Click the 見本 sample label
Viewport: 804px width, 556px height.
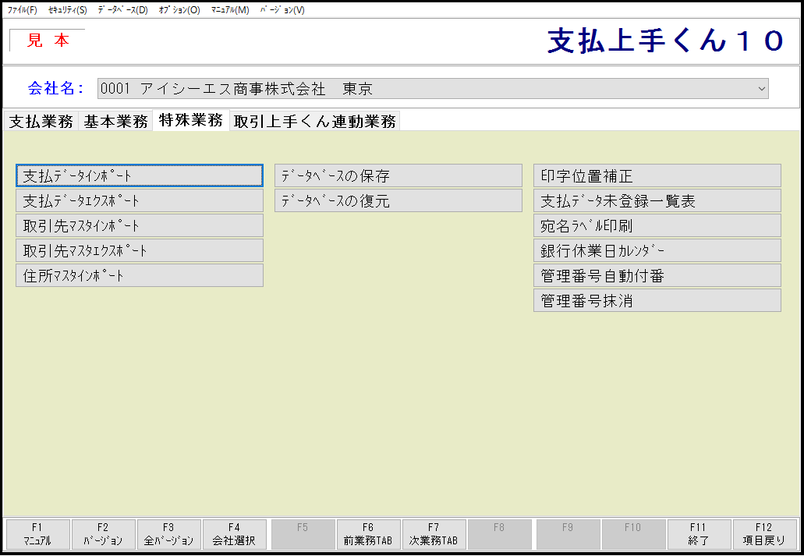48,41
